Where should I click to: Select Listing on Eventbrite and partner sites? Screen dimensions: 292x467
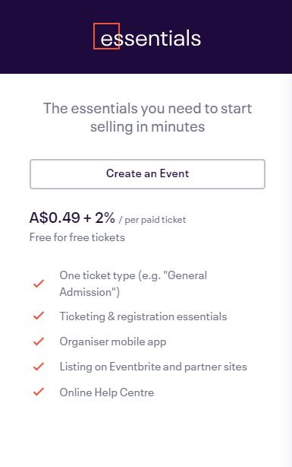153,367
